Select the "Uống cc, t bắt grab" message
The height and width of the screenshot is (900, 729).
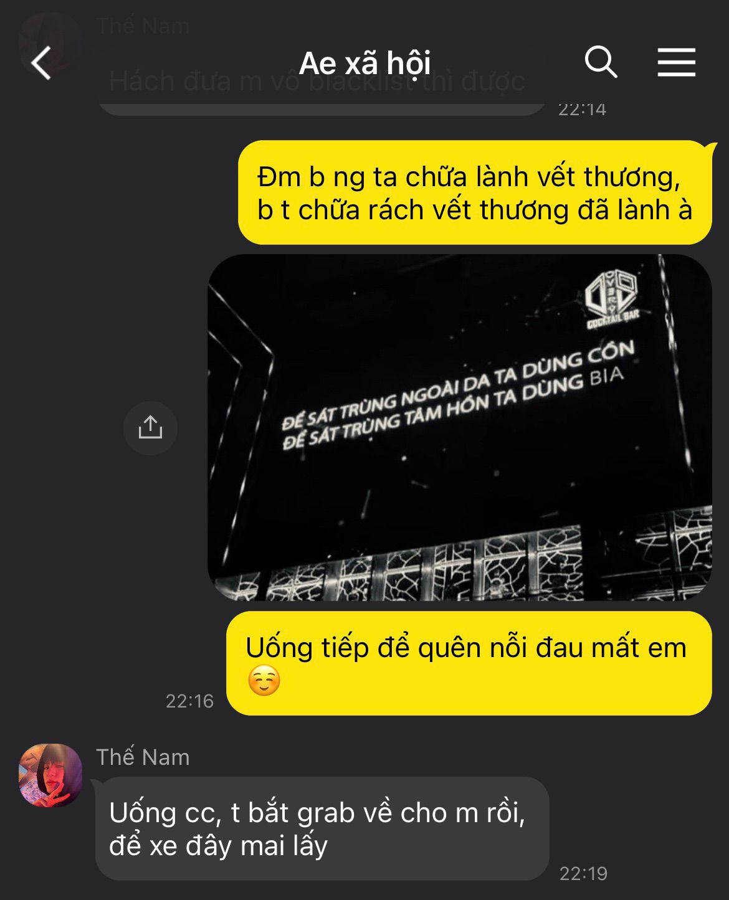(322, 828)
